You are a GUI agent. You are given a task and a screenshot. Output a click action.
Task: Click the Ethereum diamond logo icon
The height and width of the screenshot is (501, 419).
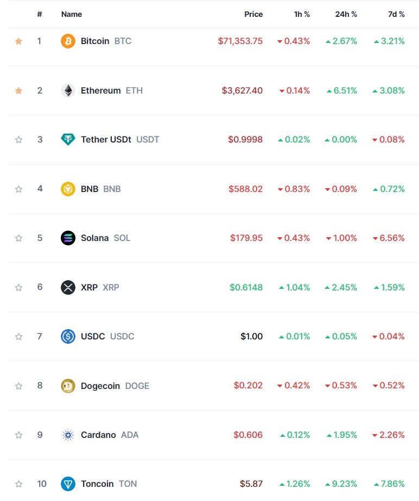(68, 90)
